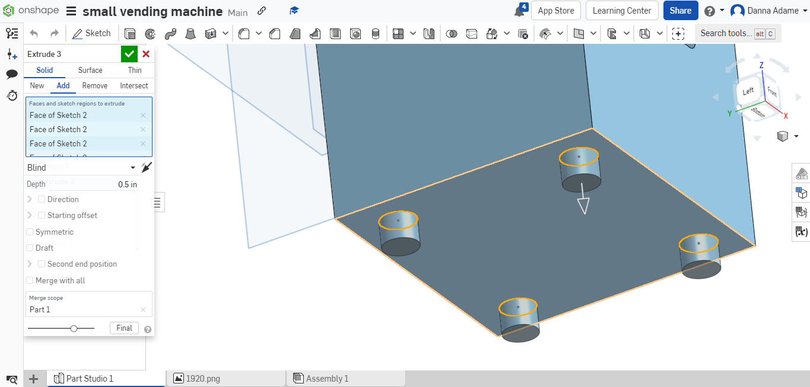
Task: Open the comments panel
Action: (12, 74)
